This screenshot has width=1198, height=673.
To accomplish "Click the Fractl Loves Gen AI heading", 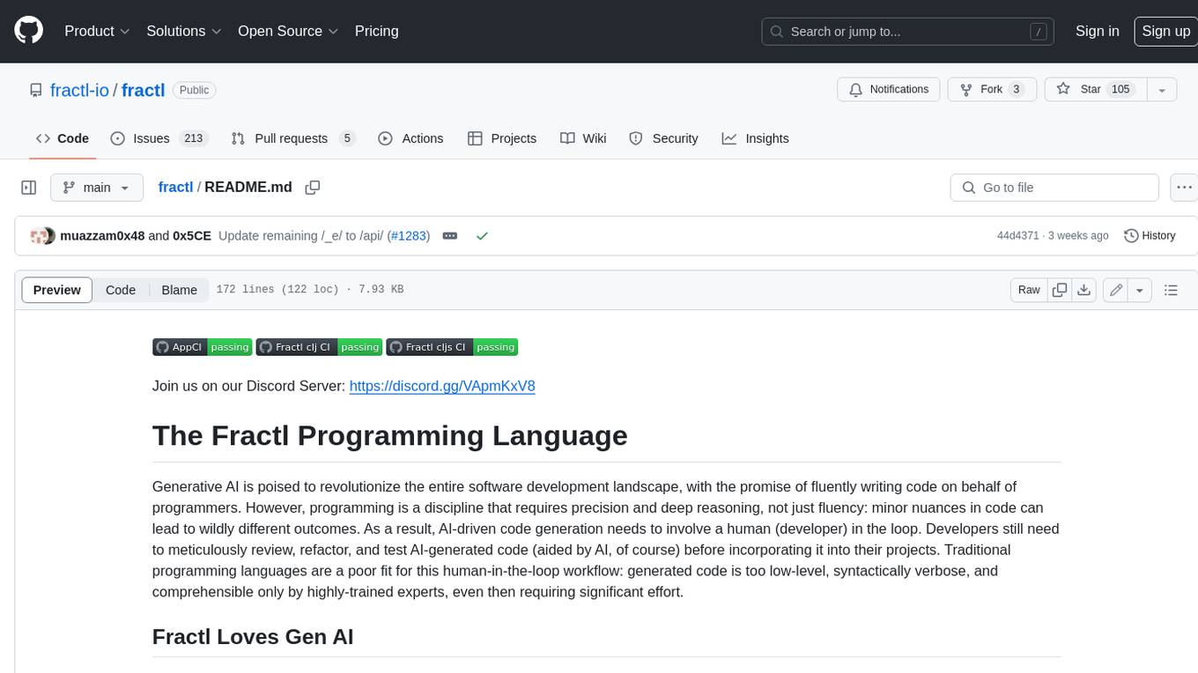I will (x=253, y=636).
